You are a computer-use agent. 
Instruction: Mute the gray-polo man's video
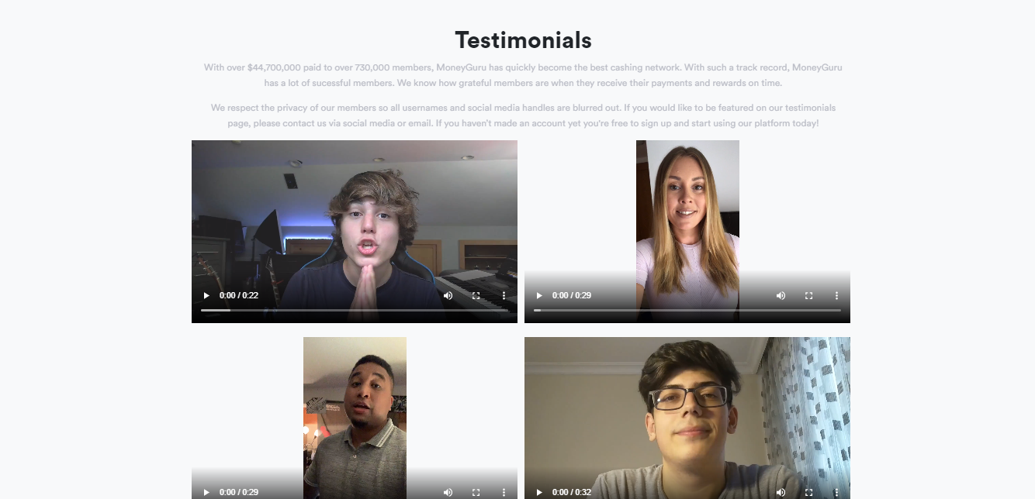click(448, 492)
